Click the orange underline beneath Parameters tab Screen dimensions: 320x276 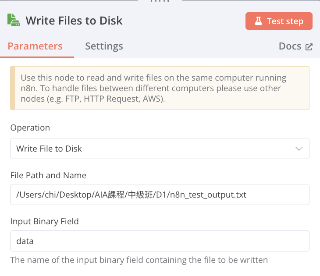37,57
